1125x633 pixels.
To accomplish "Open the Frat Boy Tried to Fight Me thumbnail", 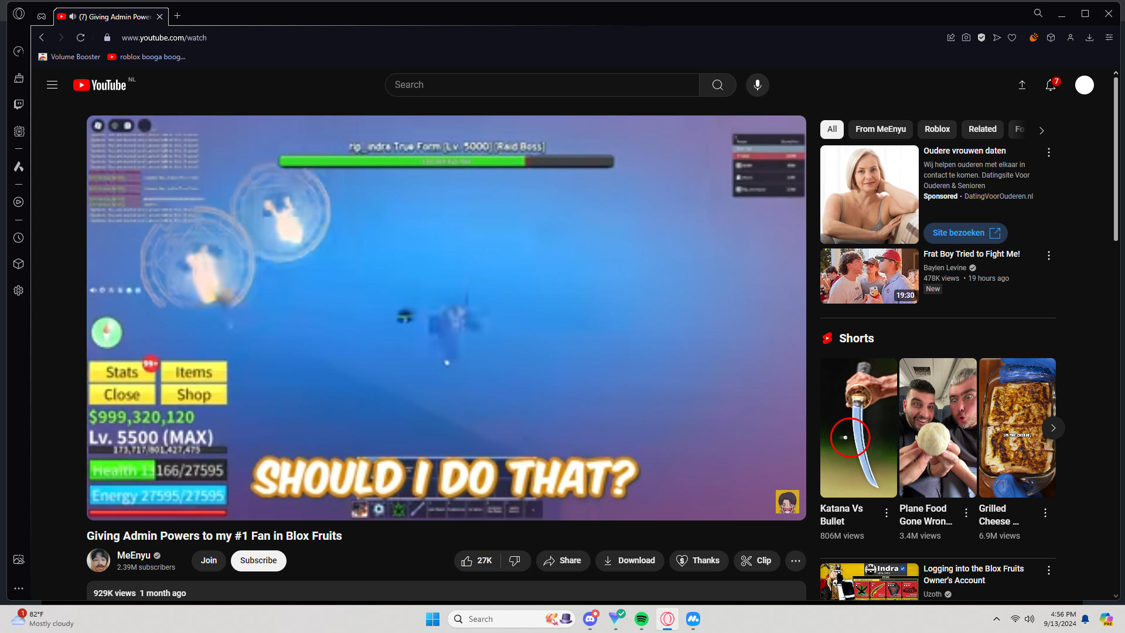I will pyautogui.click(x=870, y=276).
